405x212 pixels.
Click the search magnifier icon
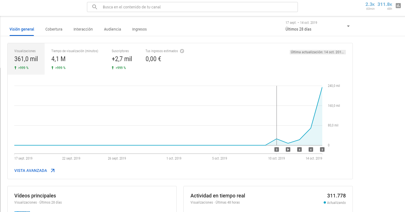95,7
